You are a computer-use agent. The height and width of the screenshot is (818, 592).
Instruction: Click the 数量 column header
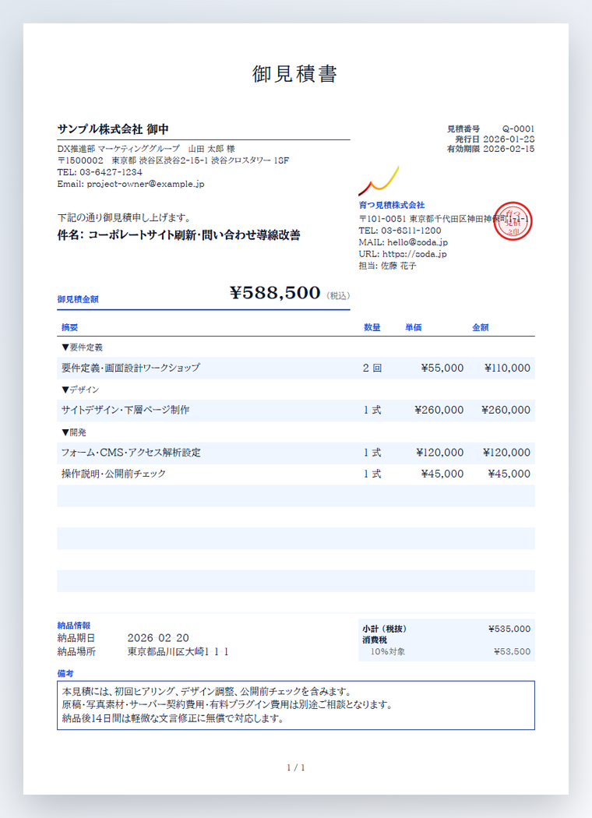(372, 328)
